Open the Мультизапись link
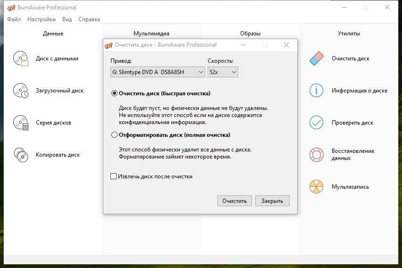 click(x=350, y=187)
